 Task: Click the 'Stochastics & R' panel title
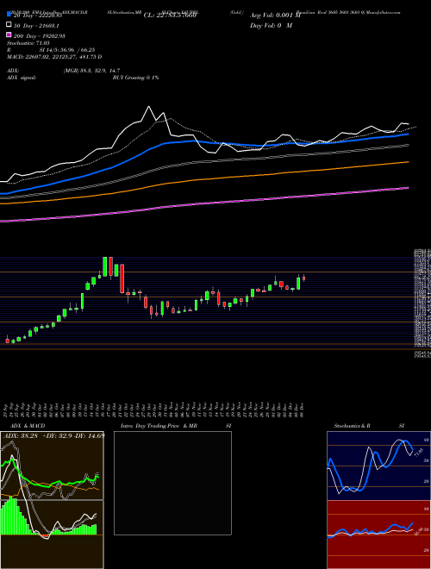tap(352, 426)
